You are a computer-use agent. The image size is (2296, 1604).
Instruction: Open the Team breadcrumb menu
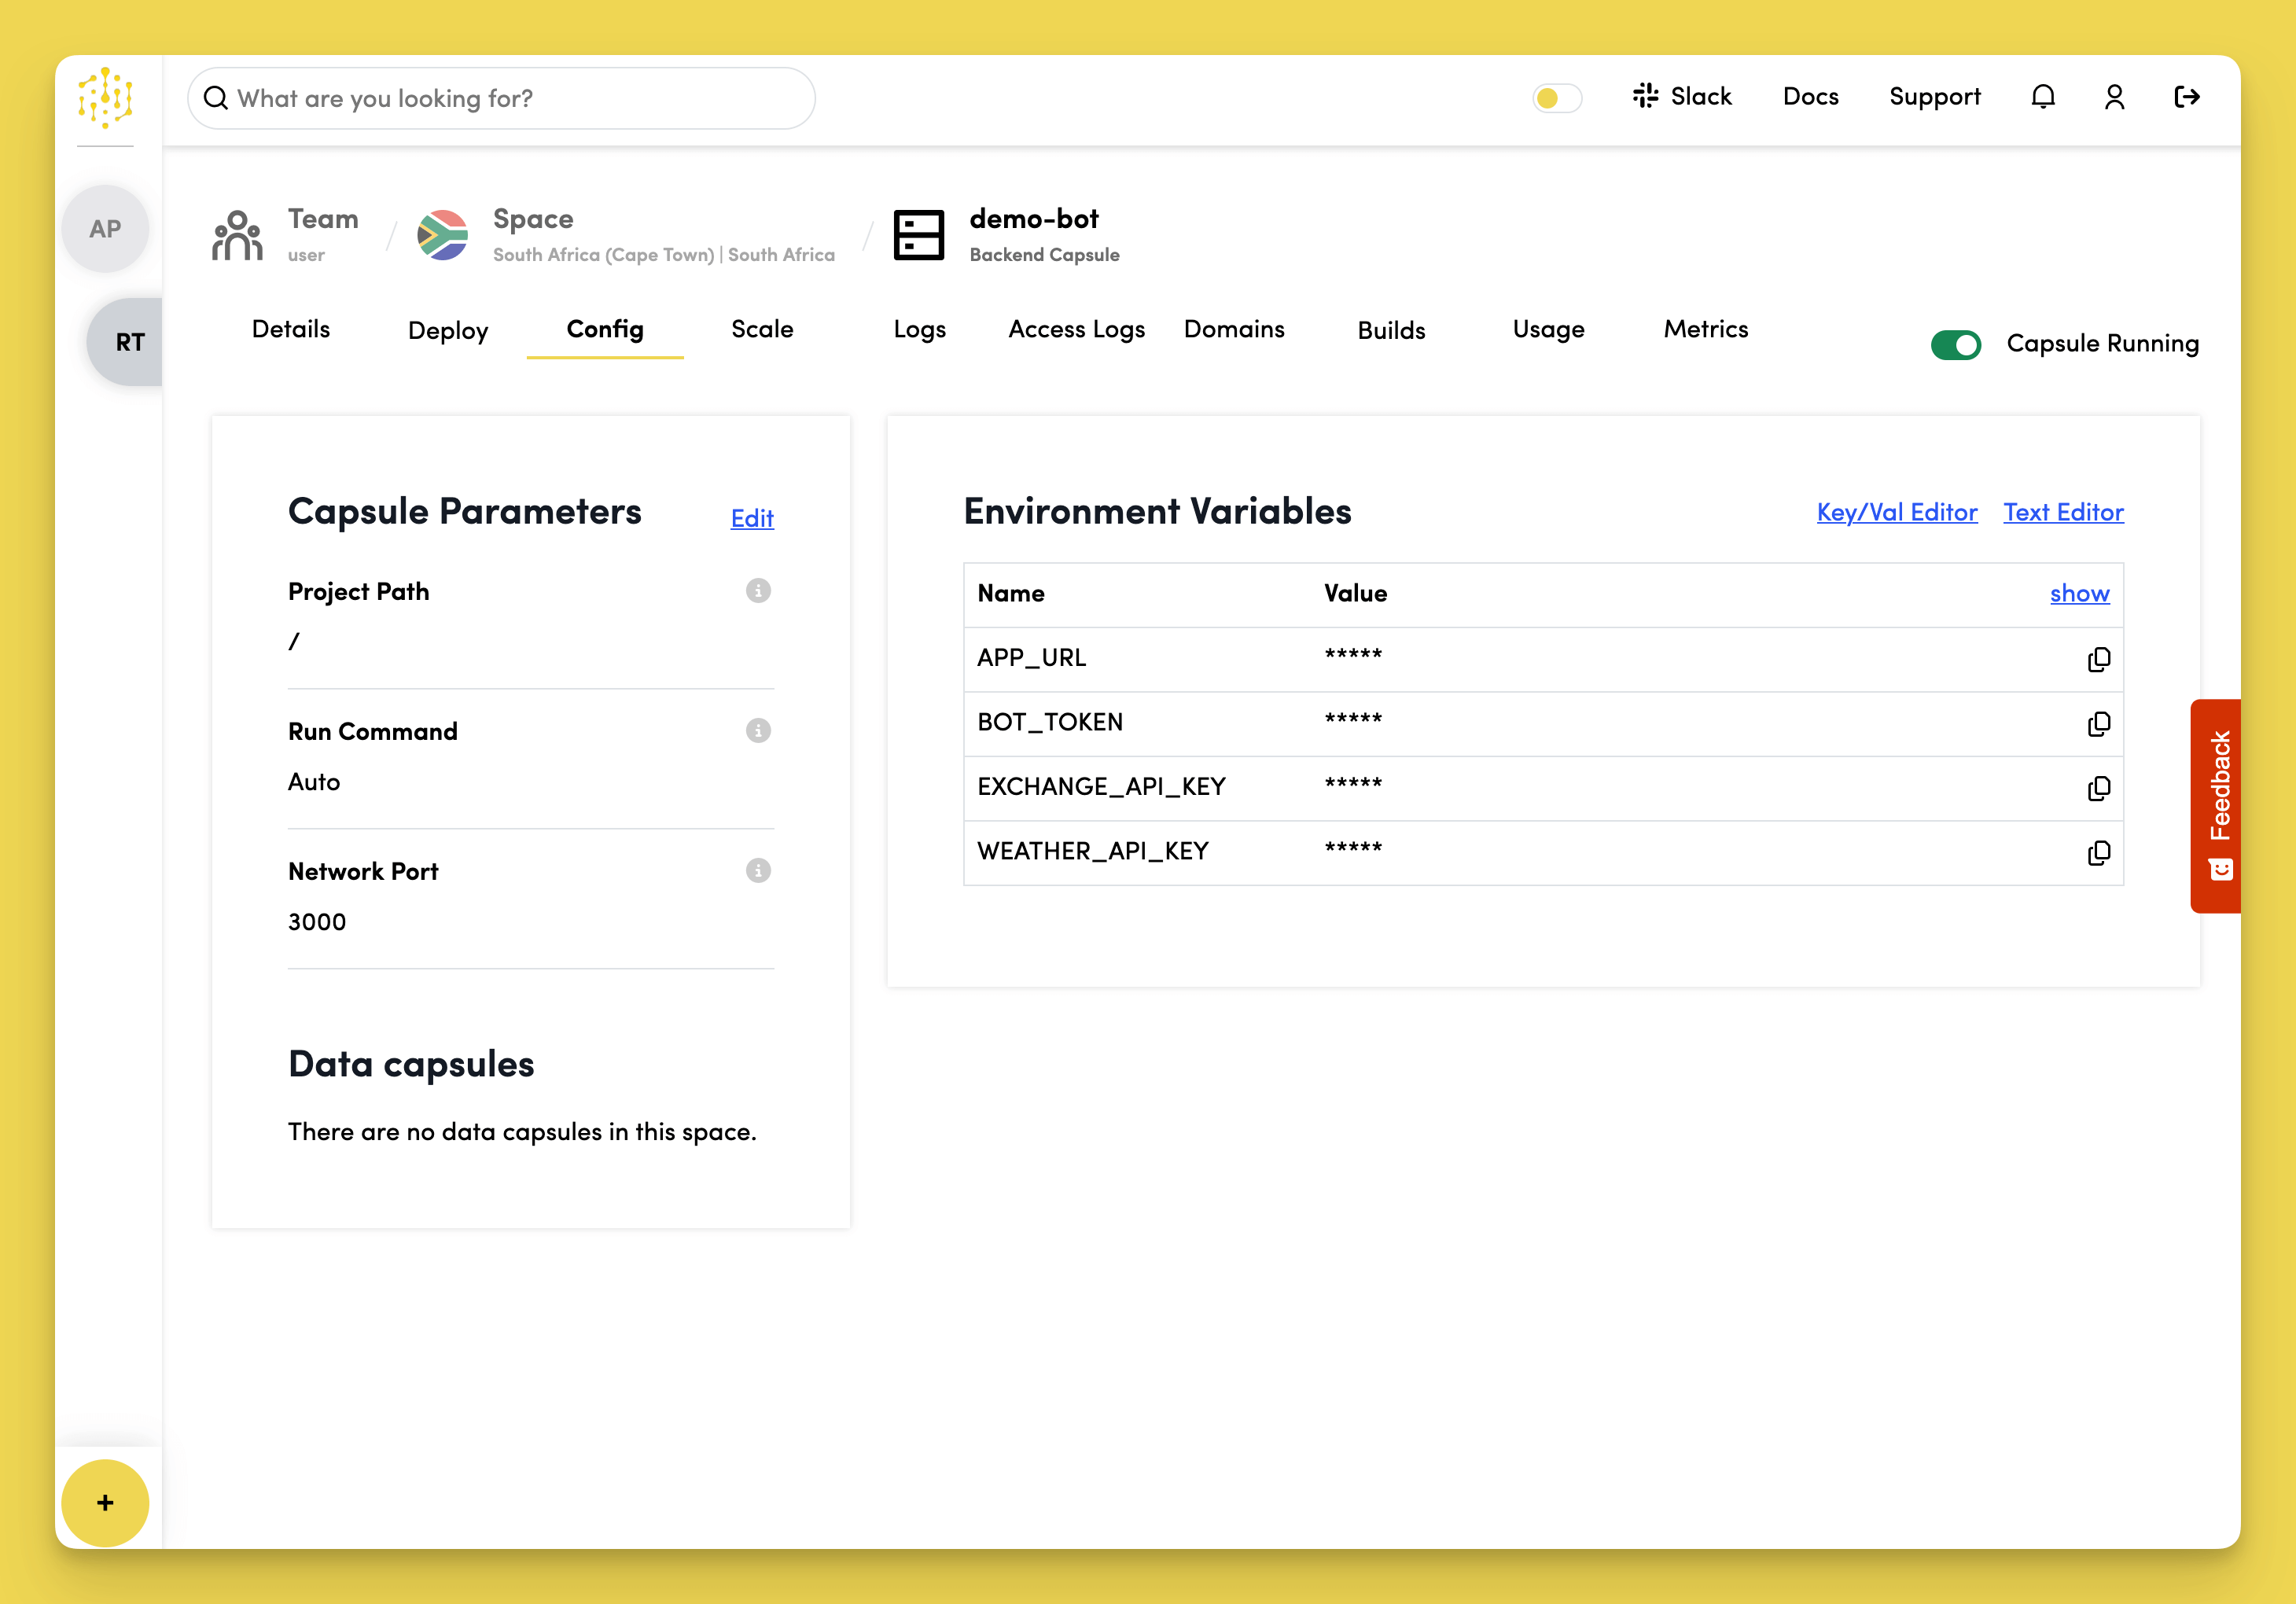pos(322,219)
